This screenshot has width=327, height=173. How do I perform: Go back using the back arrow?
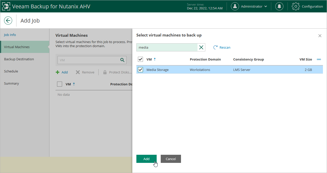coord(8,21)
